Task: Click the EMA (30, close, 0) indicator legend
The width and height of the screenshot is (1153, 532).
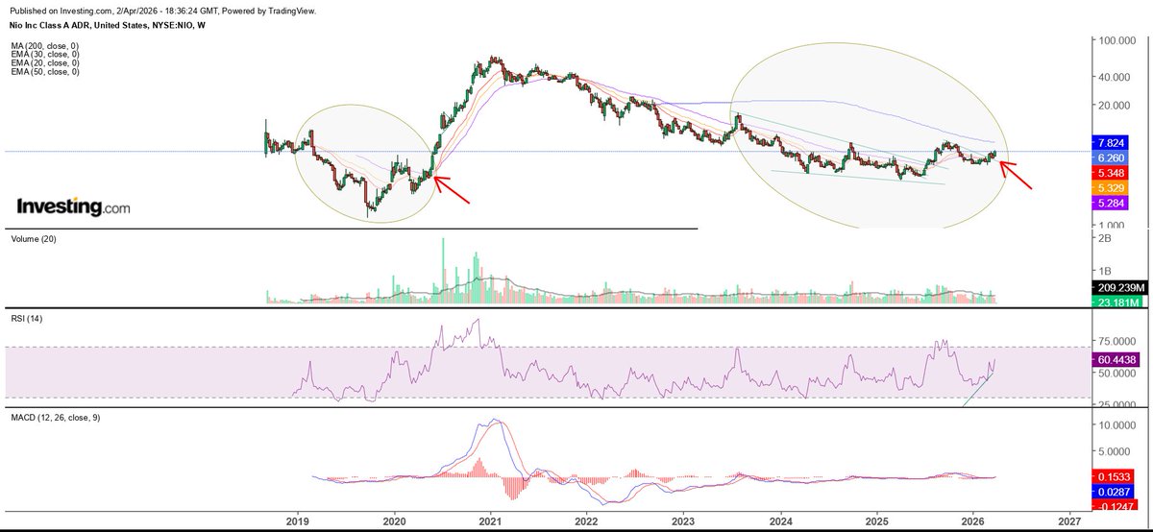Action: coord(46,54)
